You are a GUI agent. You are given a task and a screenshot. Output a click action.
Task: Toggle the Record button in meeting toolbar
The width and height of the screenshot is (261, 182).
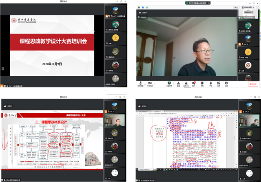202,84
